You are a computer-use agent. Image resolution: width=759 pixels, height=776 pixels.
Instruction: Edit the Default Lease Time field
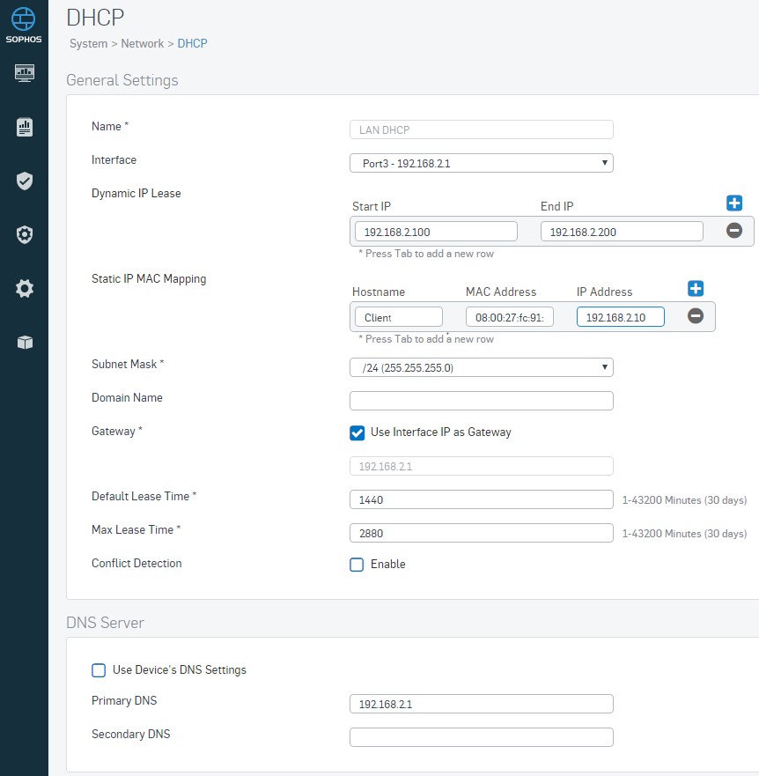[x=482, y=499]
